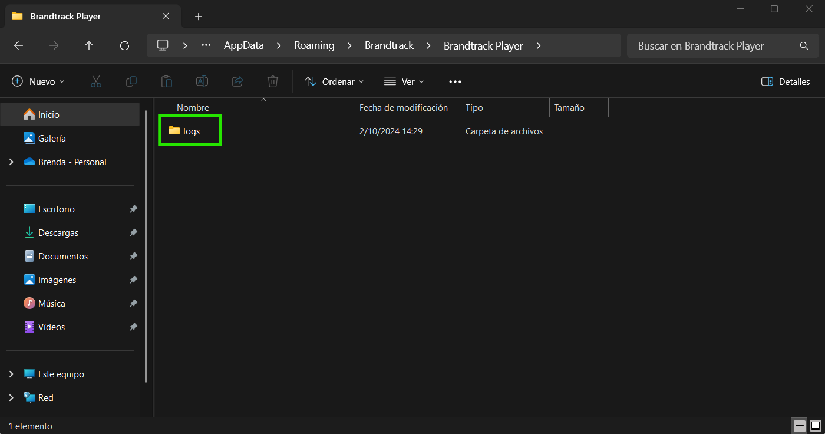Open the Documentos quick access folder
Screen dimensions: 825x434
coord(70,256)
